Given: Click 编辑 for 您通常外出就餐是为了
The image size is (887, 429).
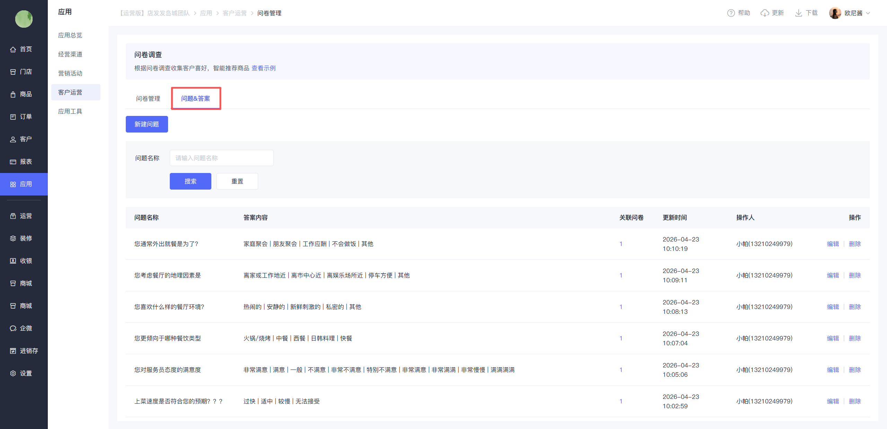Looking at the screenshot, I should (833, 244).
